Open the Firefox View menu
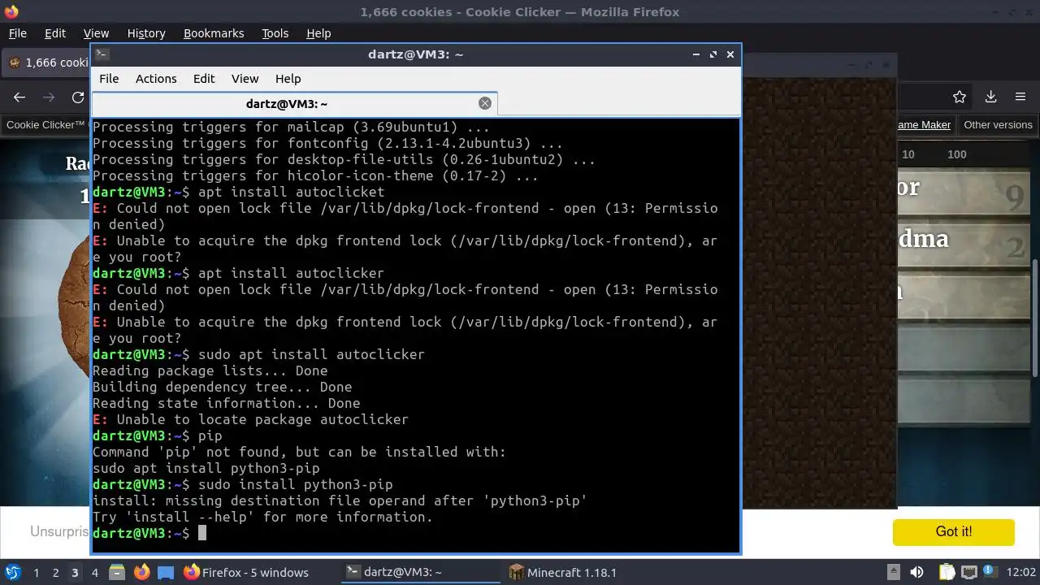 click(96, 33)
